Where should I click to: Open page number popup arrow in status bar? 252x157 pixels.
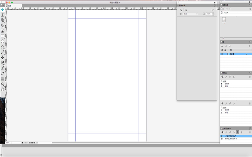[22, 143]
